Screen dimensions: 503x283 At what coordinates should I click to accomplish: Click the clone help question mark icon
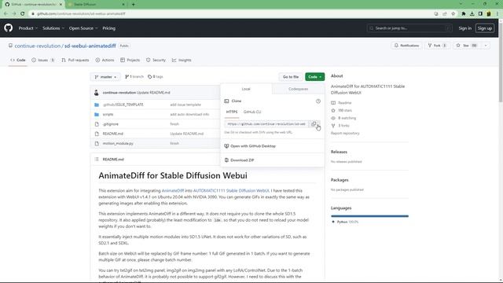point(318,101)
